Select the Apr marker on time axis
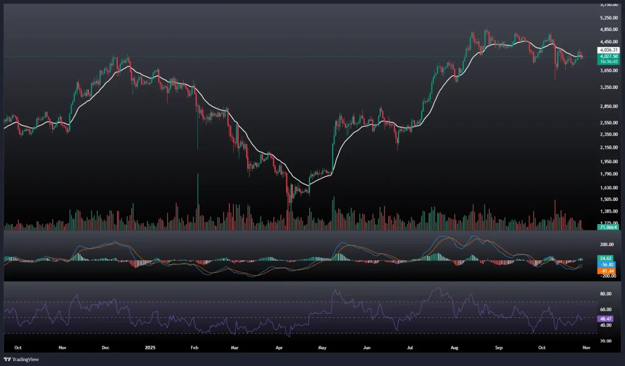Viewport: 625px width, 366px height. tap(279, 347)
